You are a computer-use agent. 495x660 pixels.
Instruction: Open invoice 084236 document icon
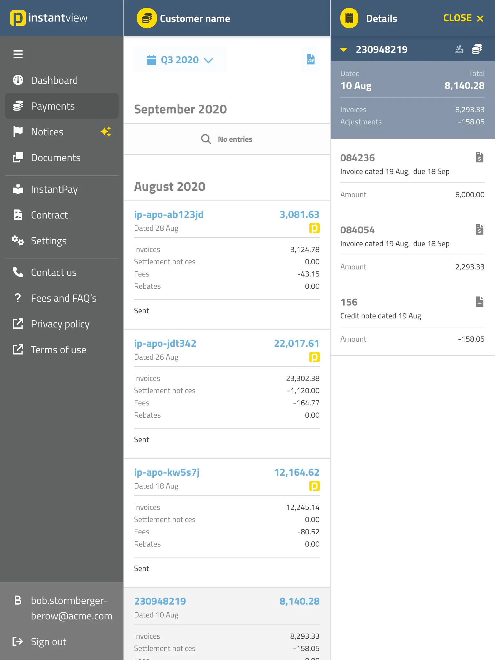[479, 157]
